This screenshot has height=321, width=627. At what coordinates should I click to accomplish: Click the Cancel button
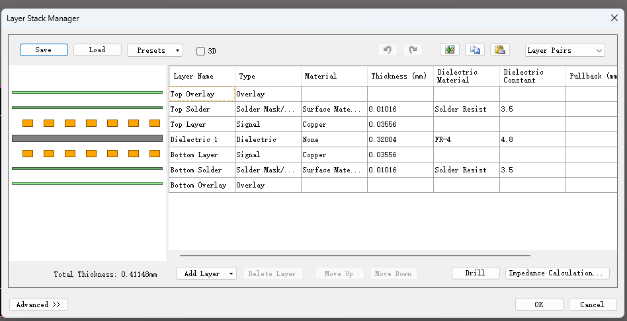(593, 304)
